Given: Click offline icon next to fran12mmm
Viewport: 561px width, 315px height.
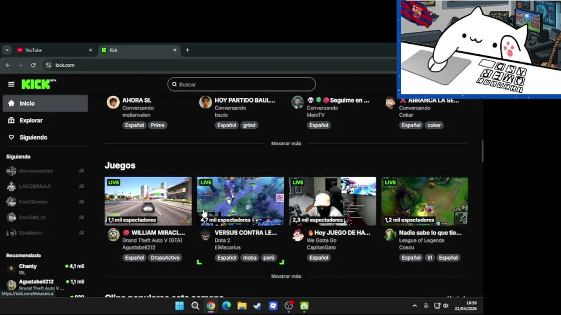Looking at the screenshot, I should click(x=81, y=202).
